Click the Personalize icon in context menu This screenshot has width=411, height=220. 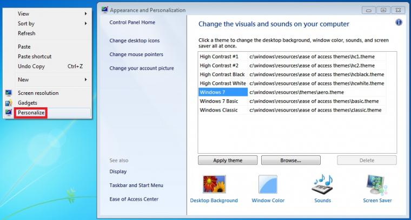click(9, 113)
